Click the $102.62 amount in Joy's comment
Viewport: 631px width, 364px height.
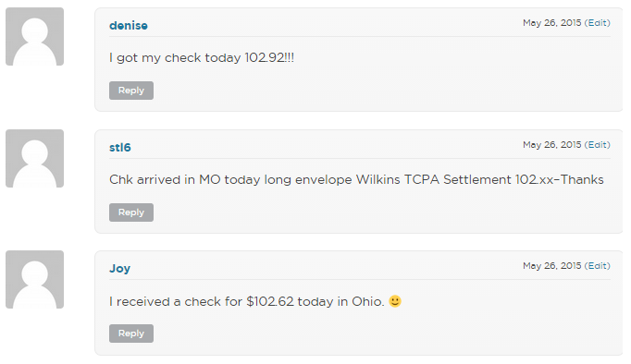[270, 301]
